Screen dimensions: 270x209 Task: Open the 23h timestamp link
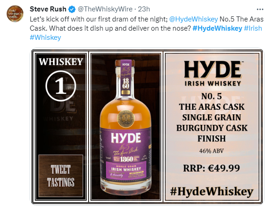point(144,9)
